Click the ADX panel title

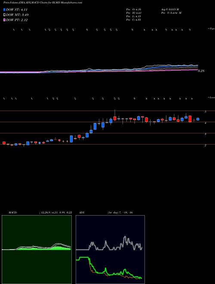[82, 213]
